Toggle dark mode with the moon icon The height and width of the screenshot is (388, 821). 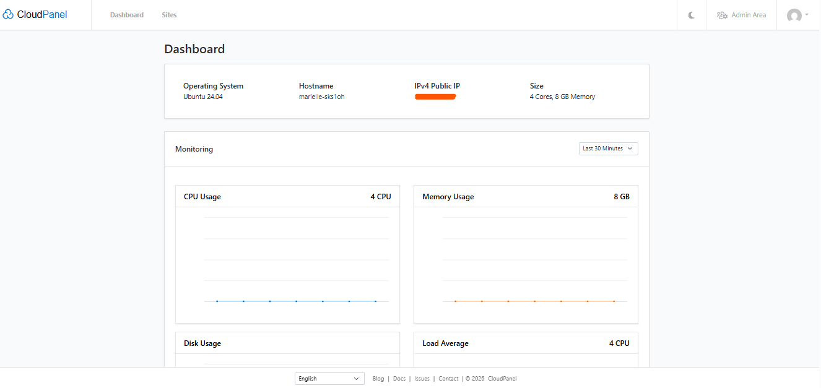pos(692,15)
